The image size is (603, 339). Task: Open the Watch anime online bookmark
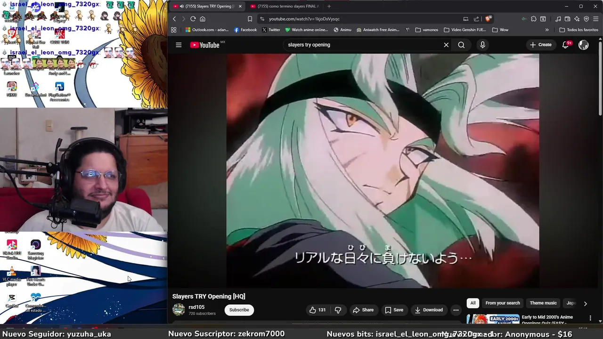click(307, 30)
